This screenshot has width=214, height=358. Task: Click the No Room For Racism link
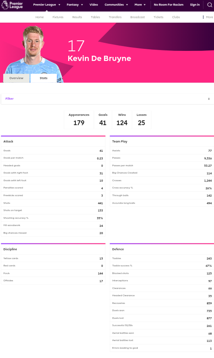pos(168,5)
